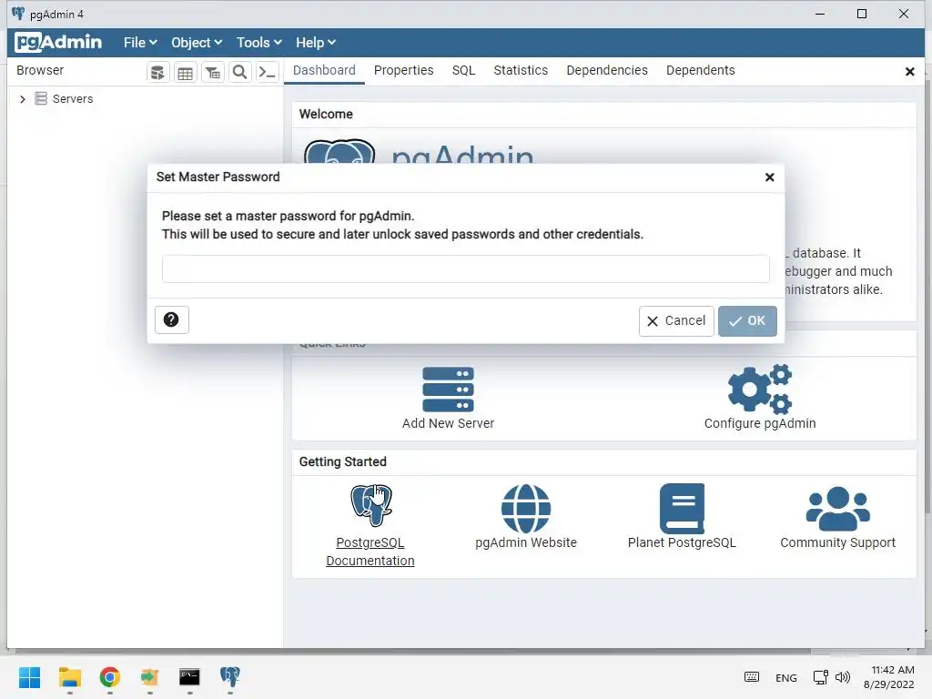The height and width of the screenshot is (699, 932).
Task: Open the Help dropdown menu
Action: (x=316, y=43)
